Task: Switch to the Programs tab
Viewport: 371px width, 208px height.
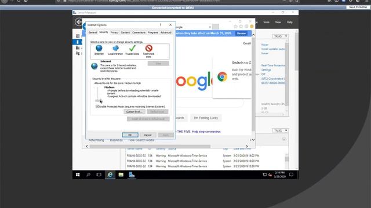Action: [153, 32]
